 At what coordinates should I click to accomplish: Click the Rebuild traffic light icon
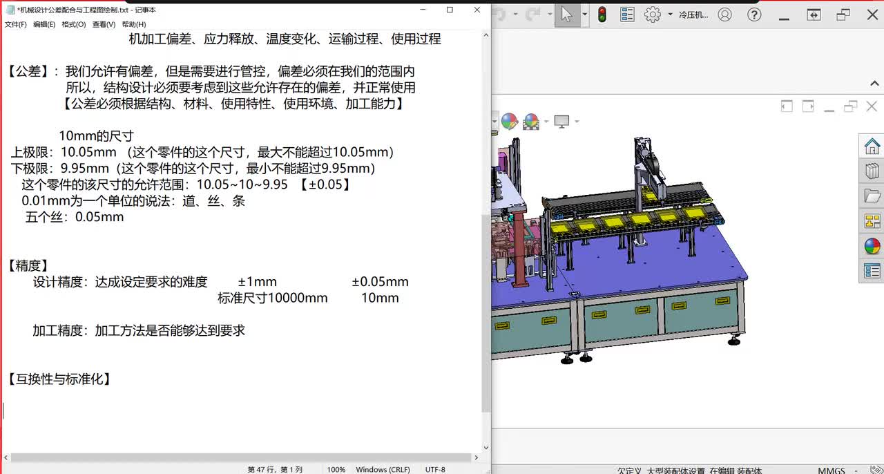(602, 15)
